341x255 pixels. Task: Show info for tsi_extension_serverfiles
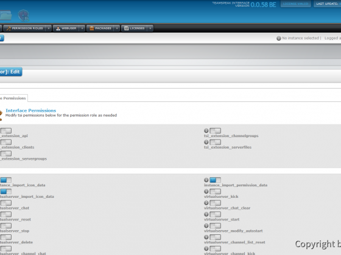pyautogui.click(x=206, y=142)
